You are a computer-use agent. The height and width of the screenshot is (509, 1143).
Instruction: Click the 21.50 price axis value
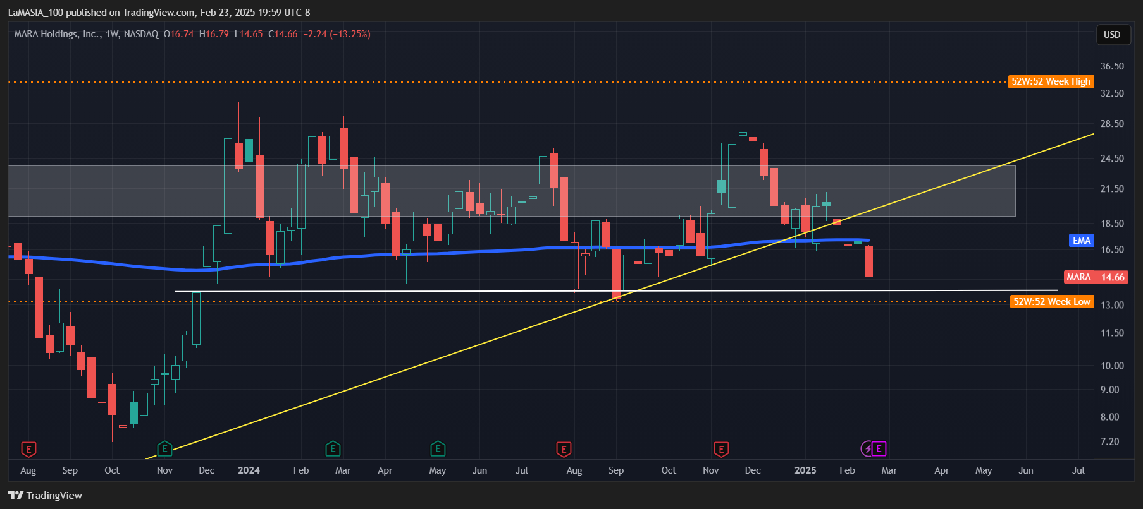pos(1112,189)
